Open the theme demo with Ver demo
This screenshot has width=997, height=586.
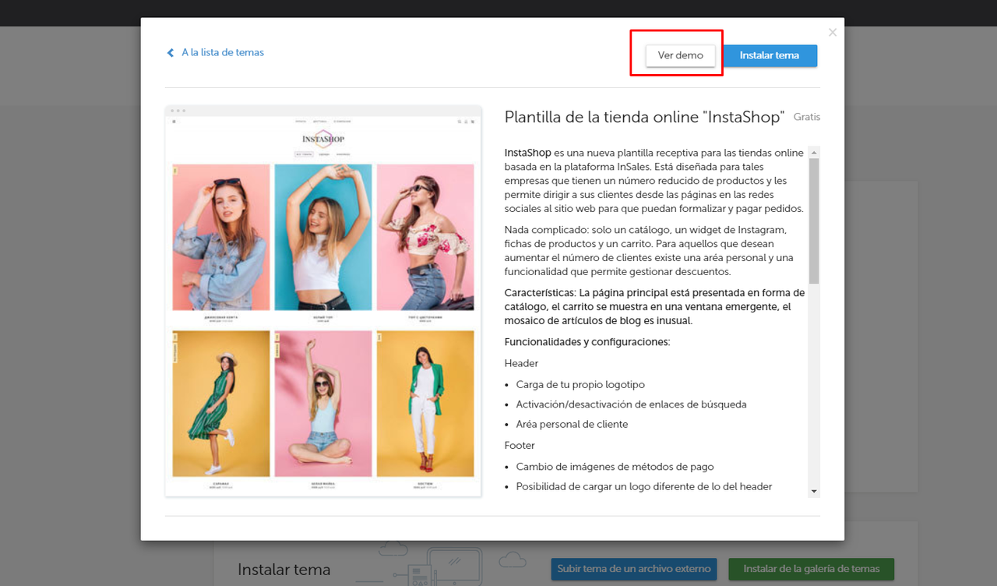pos(680,55)
